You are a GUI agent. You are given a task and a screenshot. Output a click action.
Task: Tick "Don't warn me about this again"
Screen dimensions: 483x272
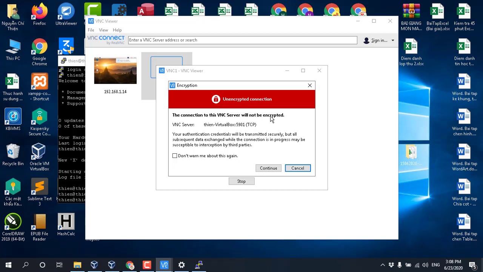175,156
